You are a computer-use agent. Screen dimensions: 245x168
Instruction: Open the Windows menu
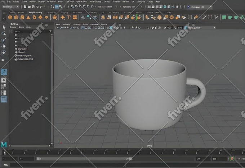point(51,1)
